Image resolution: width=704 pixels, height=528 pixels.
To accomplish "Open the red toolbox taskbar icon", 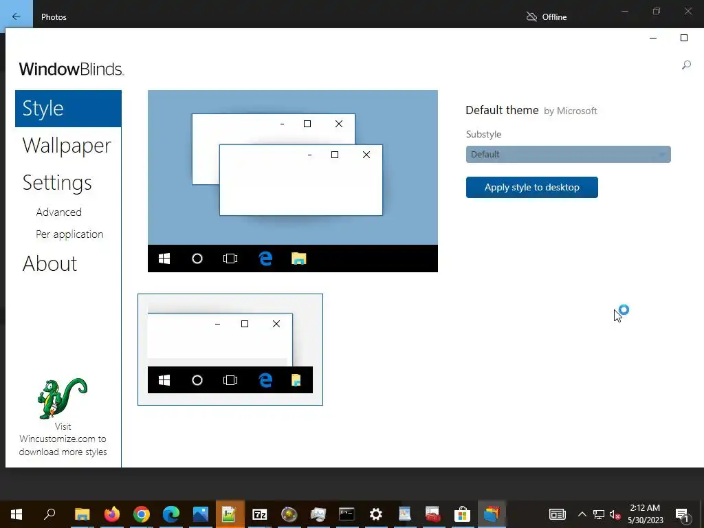I will tap(433, 514).
